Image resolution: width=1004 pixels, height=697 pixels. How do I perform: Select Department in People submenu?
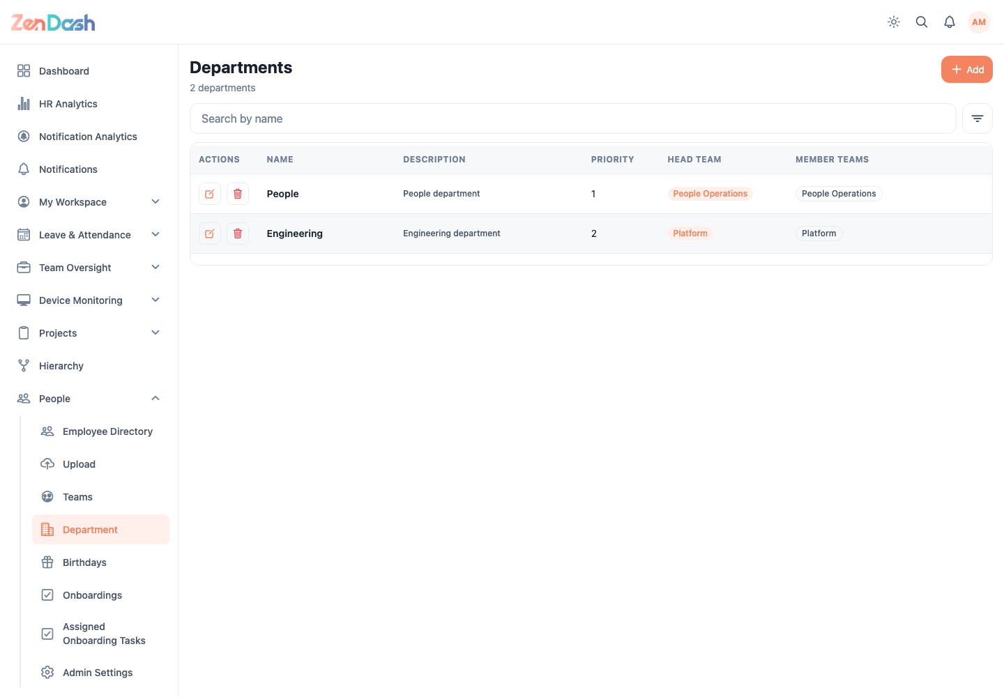click(x=100, y=530)
